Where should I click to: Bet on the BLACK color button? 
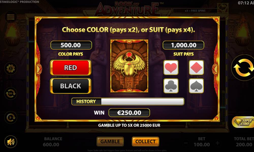tap(71, 86)
